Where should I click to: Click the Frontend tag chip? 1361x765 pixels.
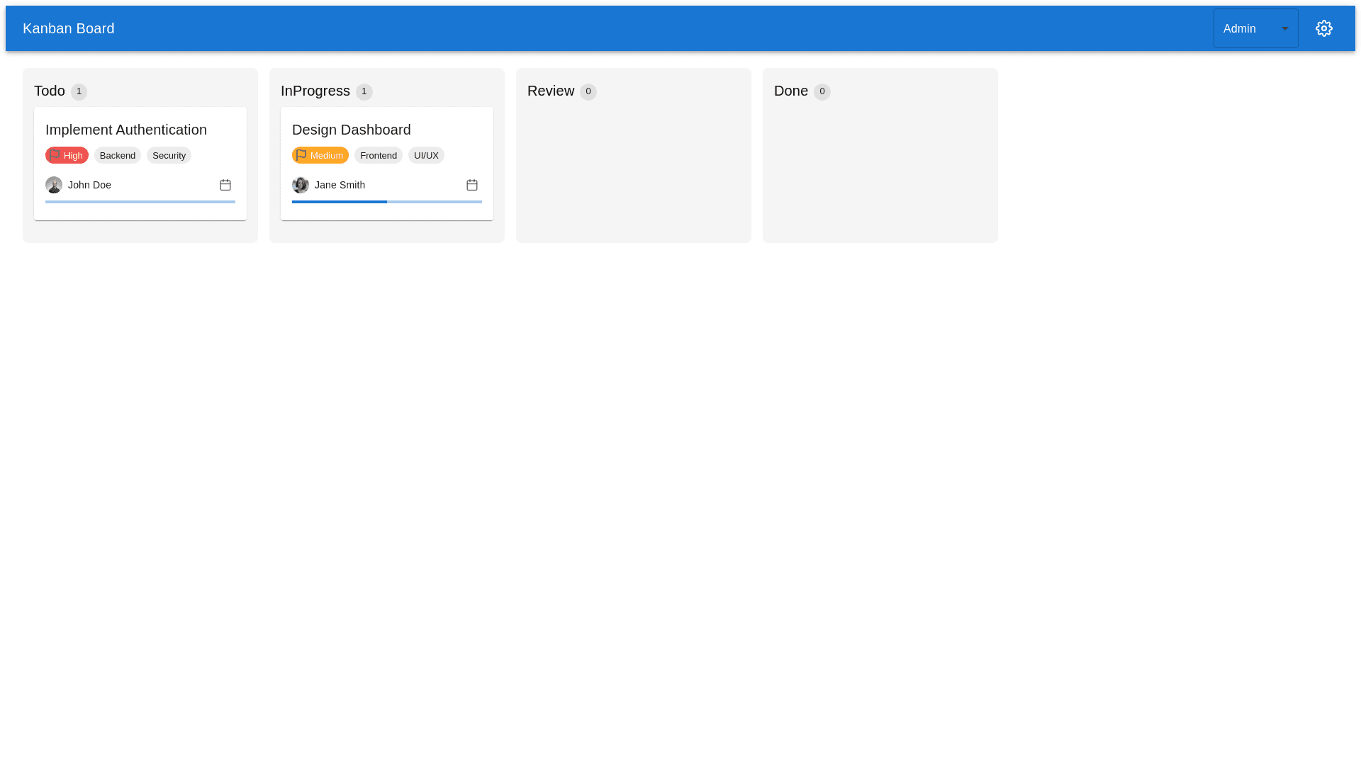pyautogui.click(x=379, y=155)
